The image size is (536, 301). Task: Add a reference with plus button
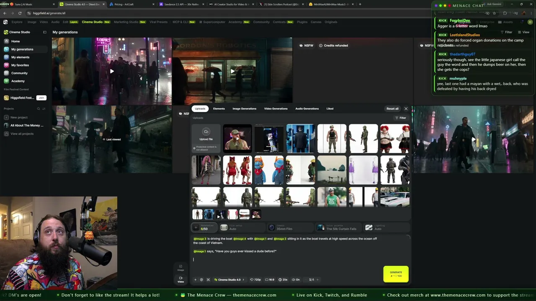coord(196,227)
